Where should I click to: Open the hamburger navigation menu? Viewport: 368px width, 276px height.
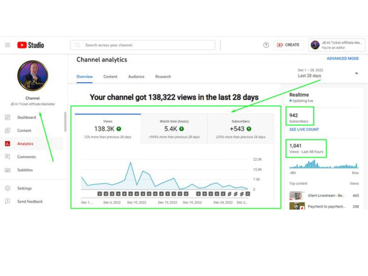click(7, 45)
